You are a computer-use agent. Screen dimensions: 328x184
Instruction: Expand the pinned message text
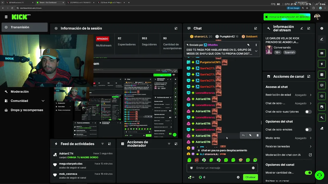click(256, 51)
